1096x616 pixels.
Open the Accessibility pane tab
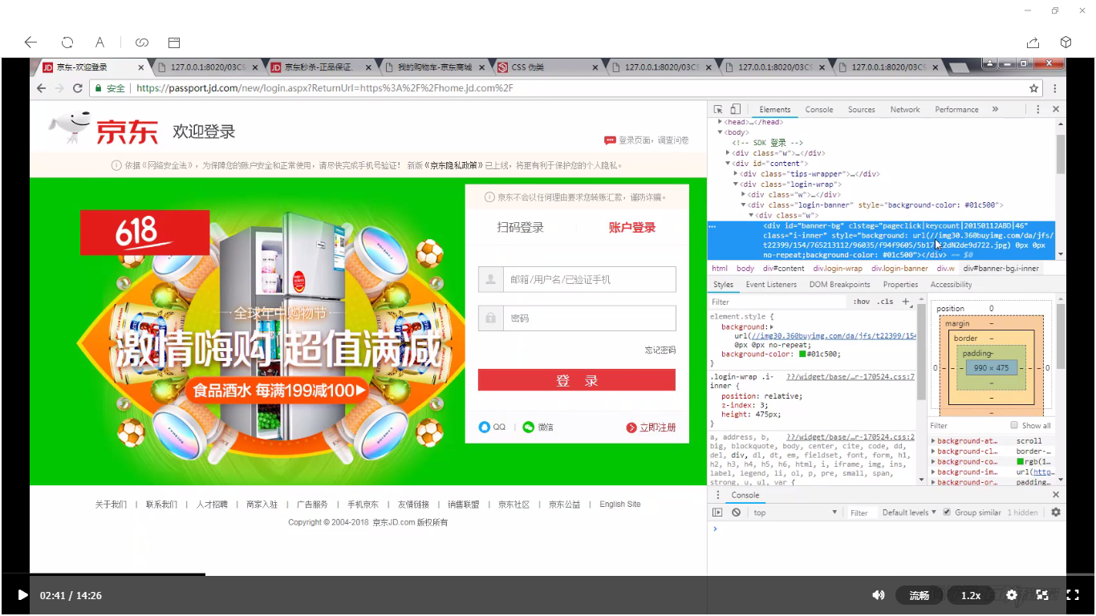point(951,285)
